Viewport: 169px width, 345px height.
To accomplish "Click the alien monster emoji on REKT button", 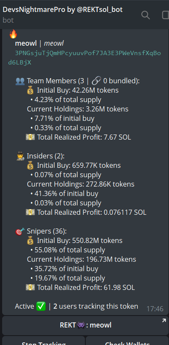I will pyautogui.click(x=81, y=325).
